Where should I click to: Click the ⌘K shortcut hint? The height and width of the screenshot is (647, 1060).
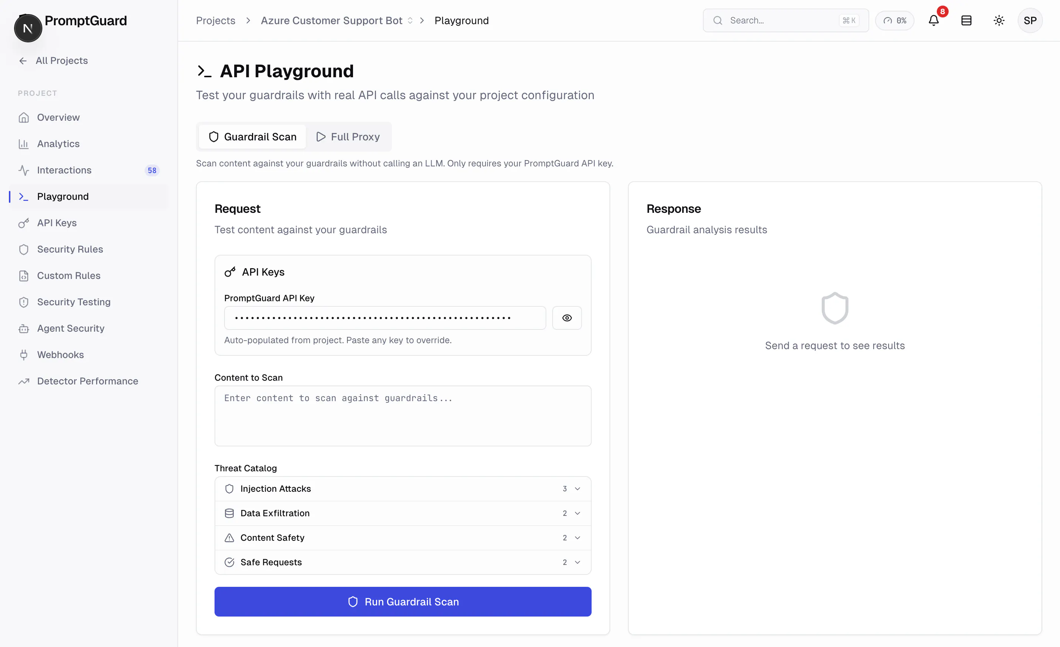849,20
